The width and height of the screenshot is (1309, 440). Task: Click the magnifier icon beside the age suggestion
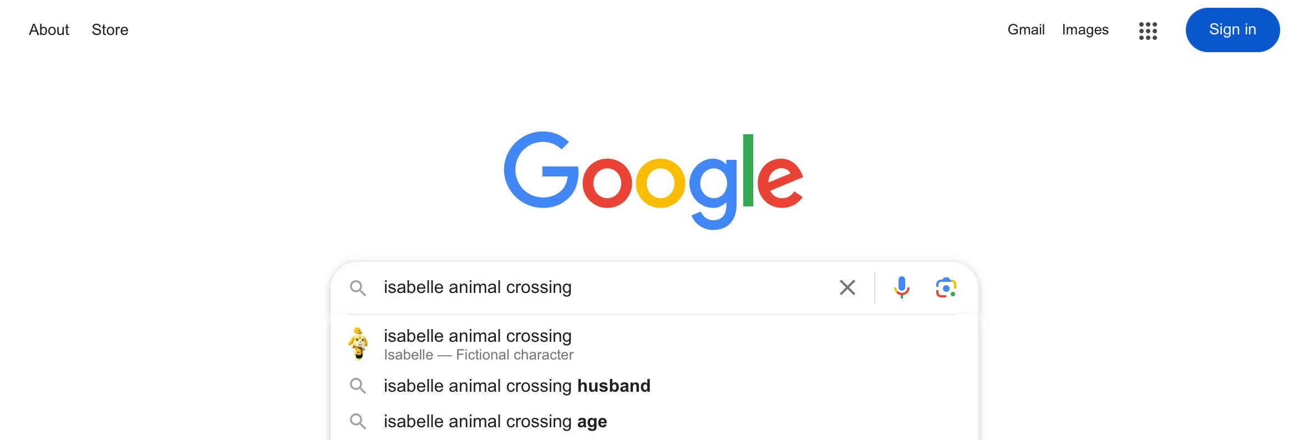click(x=358, y=421)
